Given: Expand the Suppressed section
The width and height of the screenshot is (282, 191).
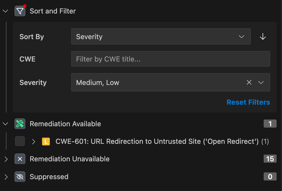Looking at the screenshot, I should point(5,177).
